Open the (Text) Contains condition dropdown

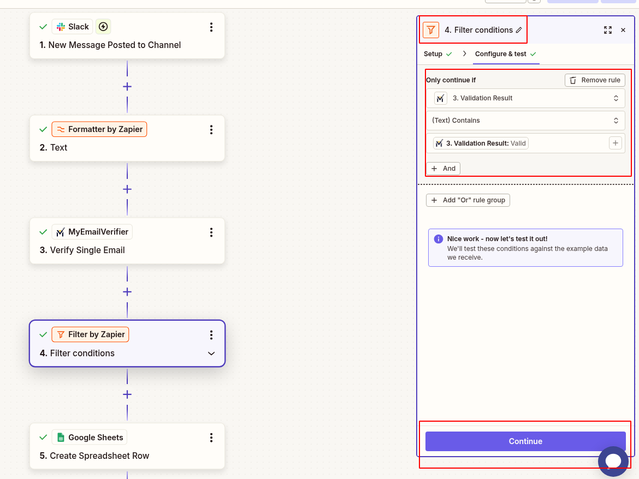525,120
